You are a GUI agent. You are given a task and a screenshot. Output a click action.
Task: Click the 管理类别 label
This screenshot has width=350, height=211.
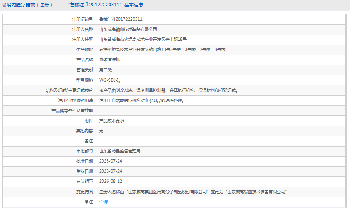point(84,70)
